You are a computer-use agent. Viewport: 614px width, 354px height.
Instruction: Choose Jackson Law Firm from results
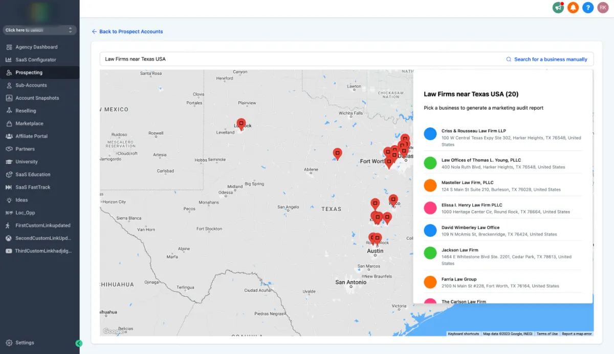[x=459, y=250]
